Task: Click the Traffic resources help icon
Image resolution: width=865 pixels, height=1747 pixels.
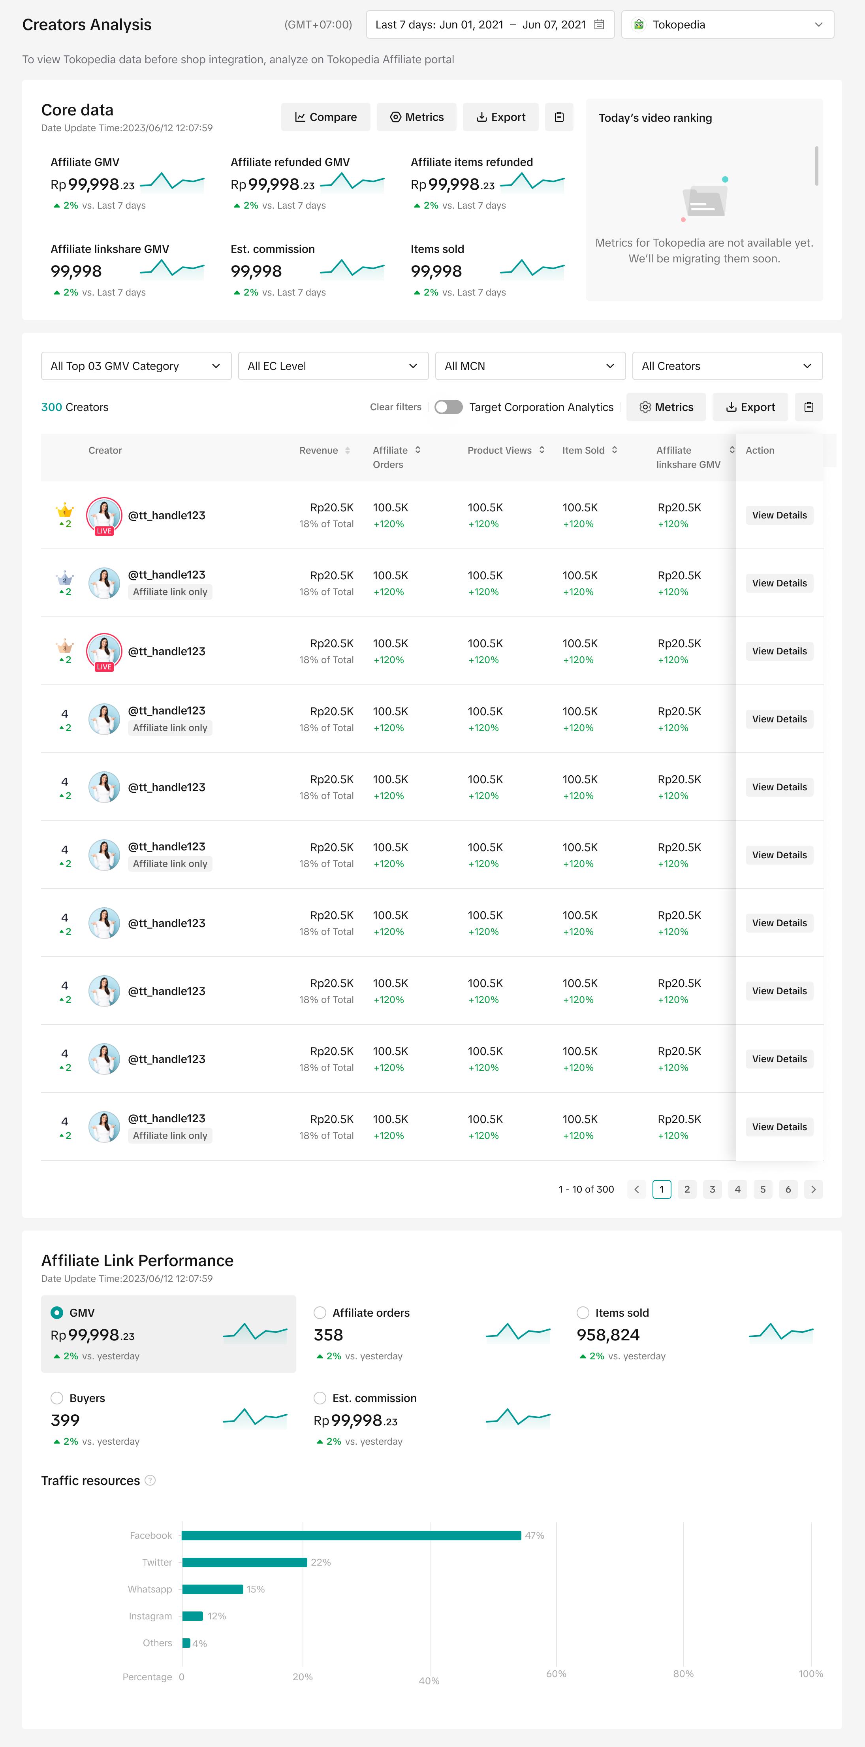Action: coord(150,1481)
